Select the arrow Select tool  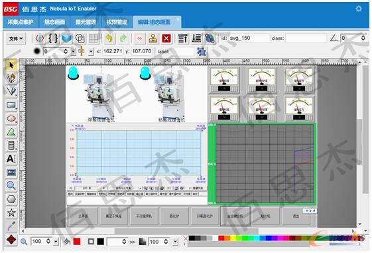click(11, 65)
